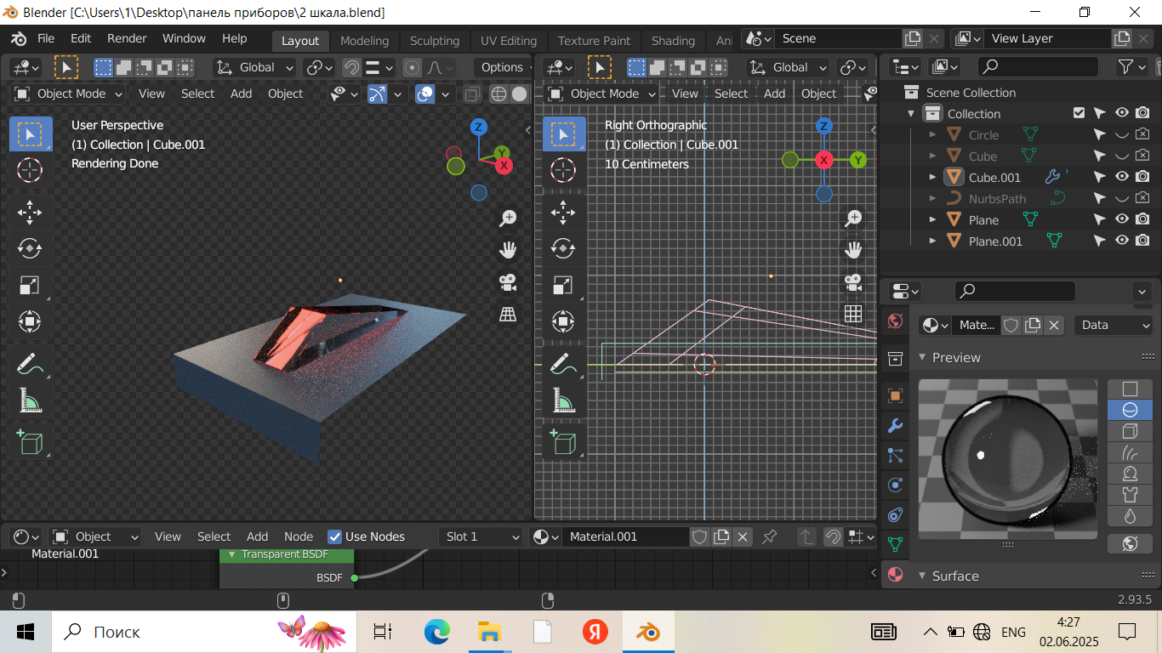
Task: Open the Slot 1 dropdown
Action: [x=481, y=537]
